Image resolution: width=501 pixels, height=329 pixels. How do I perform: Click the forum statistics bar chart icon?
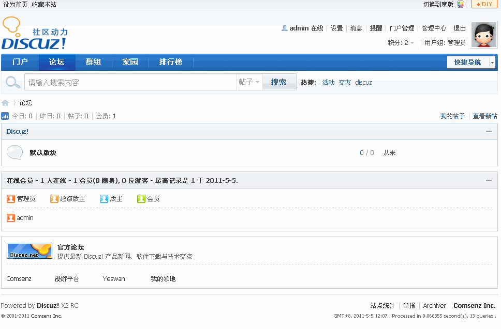pyautogui.click(x=5, y=116)
